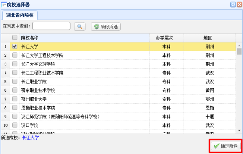Select the 长江大学 name cell
243x154 pixels.
coord(85,46)
